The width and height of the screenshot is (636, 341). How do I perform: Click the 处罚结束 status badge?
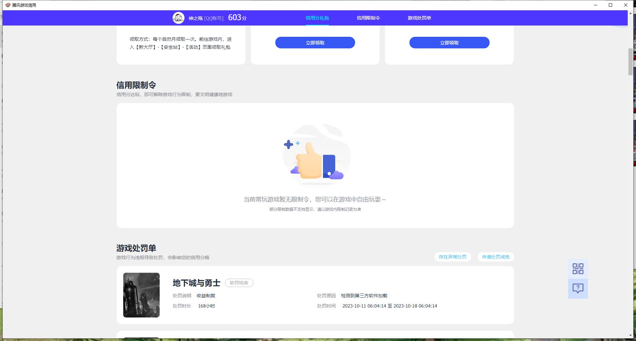239,283
